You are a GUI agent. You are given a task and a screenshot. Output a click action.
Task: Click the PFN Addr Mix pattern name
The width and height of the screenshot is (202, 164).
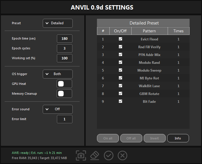point(149,55)
